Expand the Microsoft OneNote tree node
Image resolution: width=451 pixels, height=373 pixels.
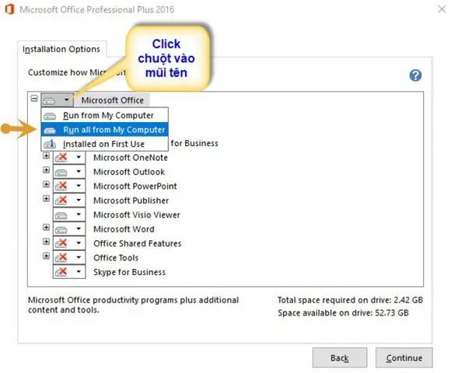[46, 156]
